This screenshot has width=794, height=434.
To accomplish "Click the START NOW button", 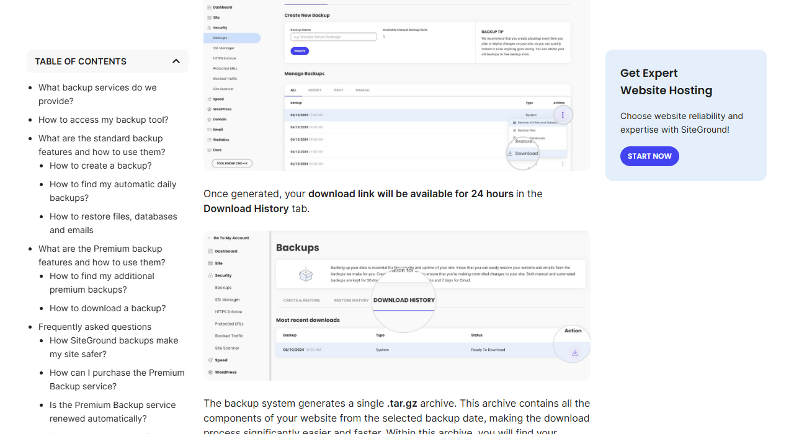I will point(649,156).
